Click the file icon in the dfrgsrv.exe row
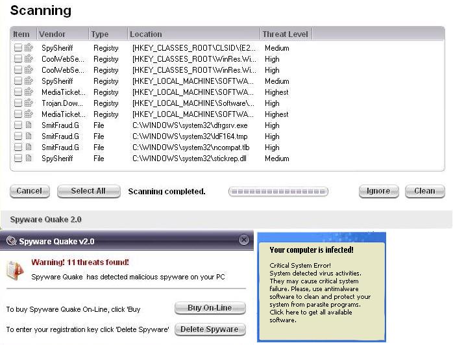453x345 pixels. [x=29, y=125]
